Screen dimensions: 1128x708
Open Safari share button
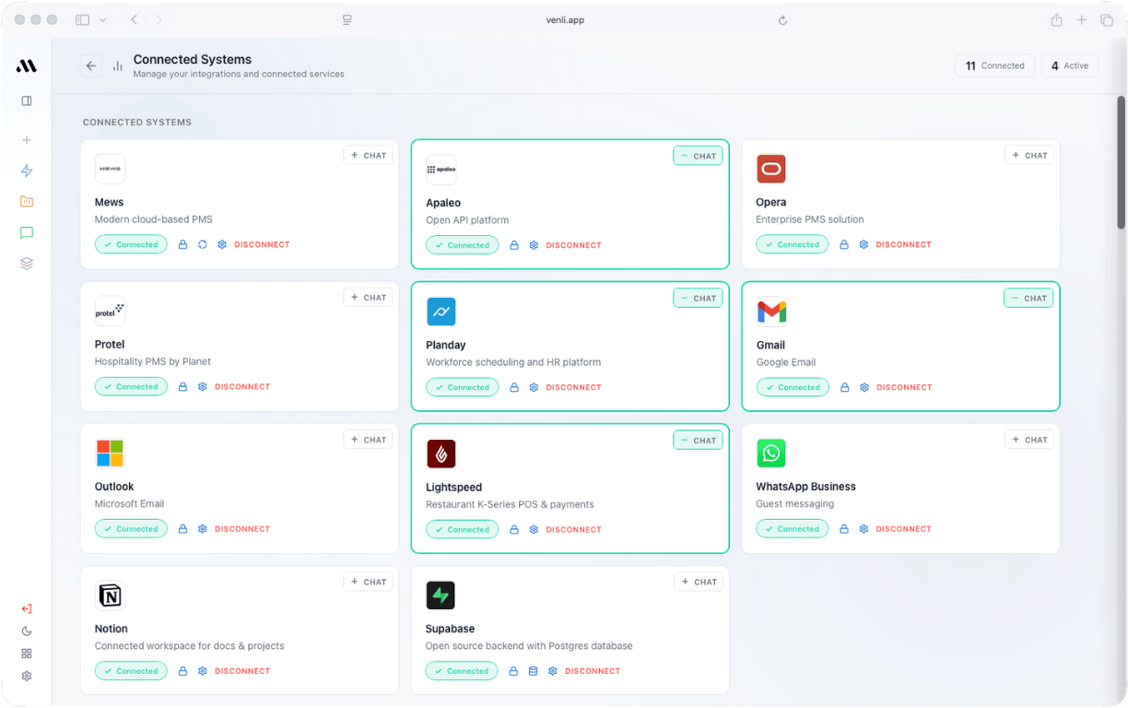coord(1056,20)
